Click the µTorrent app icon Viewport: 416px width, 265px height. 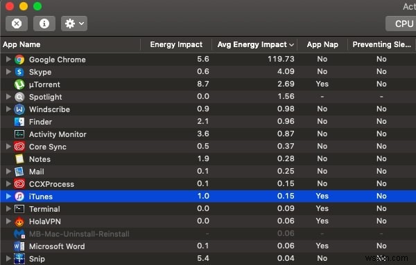(x=19, y=84)
